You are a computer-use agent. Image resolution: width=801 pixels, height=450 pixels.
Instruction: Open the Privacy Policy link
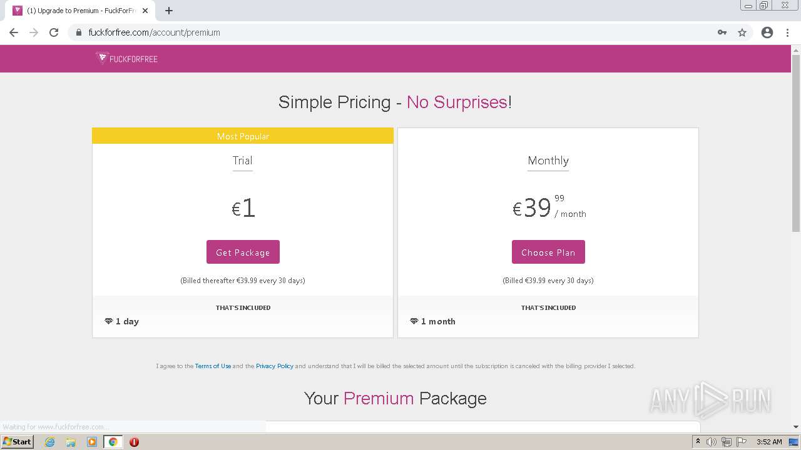[275, 366]
